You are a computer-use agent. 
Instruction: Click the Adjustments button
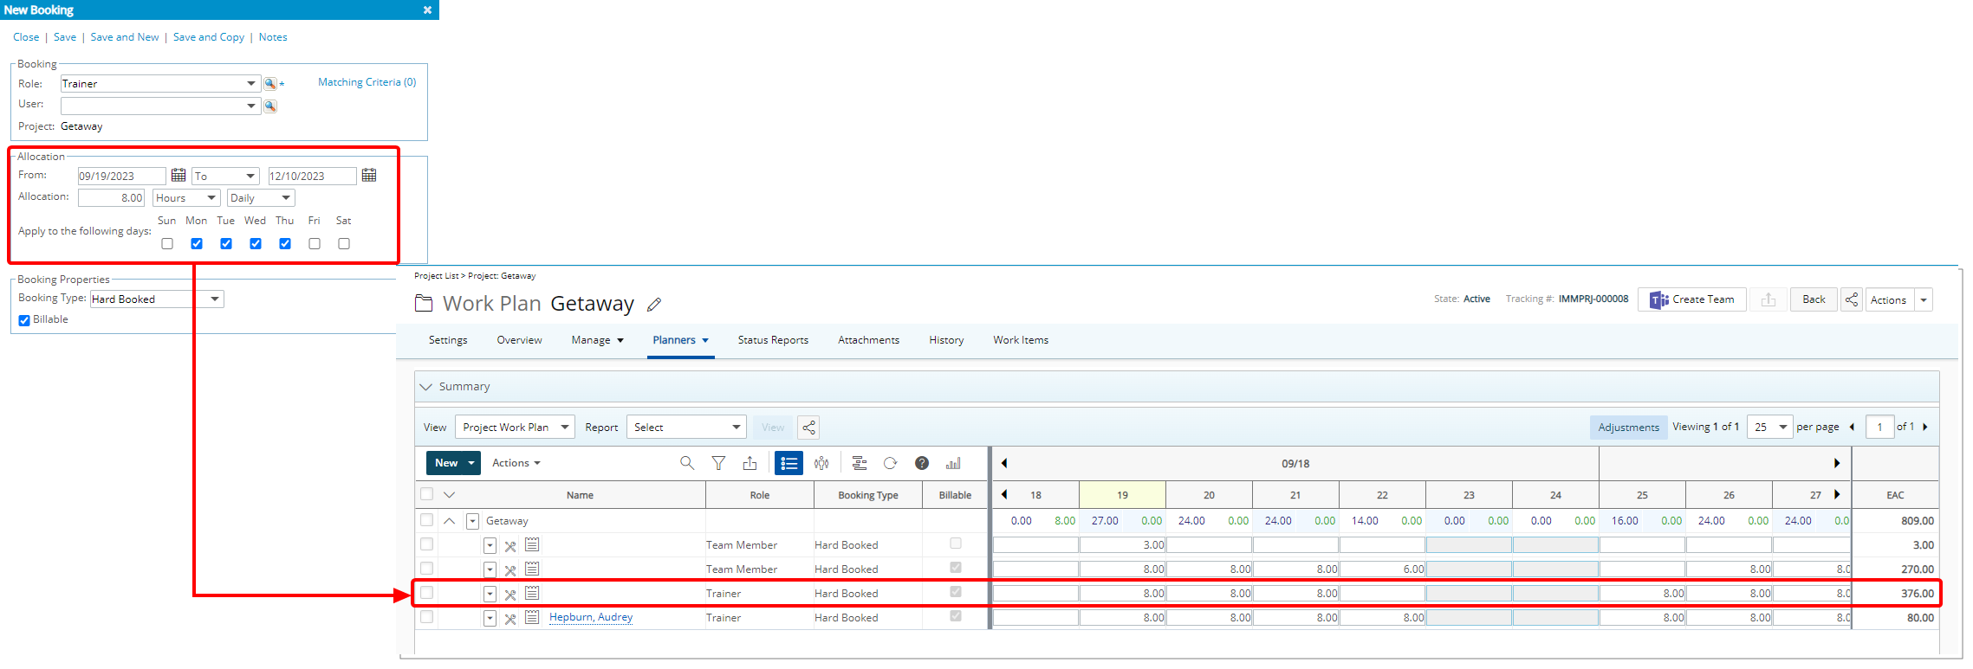click(x=1628, y=428)
